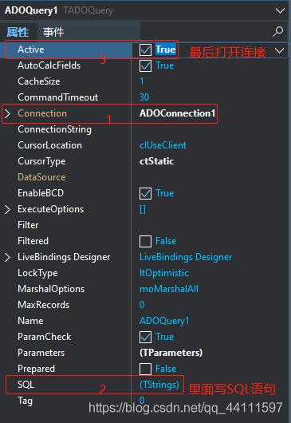The height and width of the screenshot is (423, 291).
Task: Expand the LiveBindings Designer property
Action: click(x=7, y=257)
